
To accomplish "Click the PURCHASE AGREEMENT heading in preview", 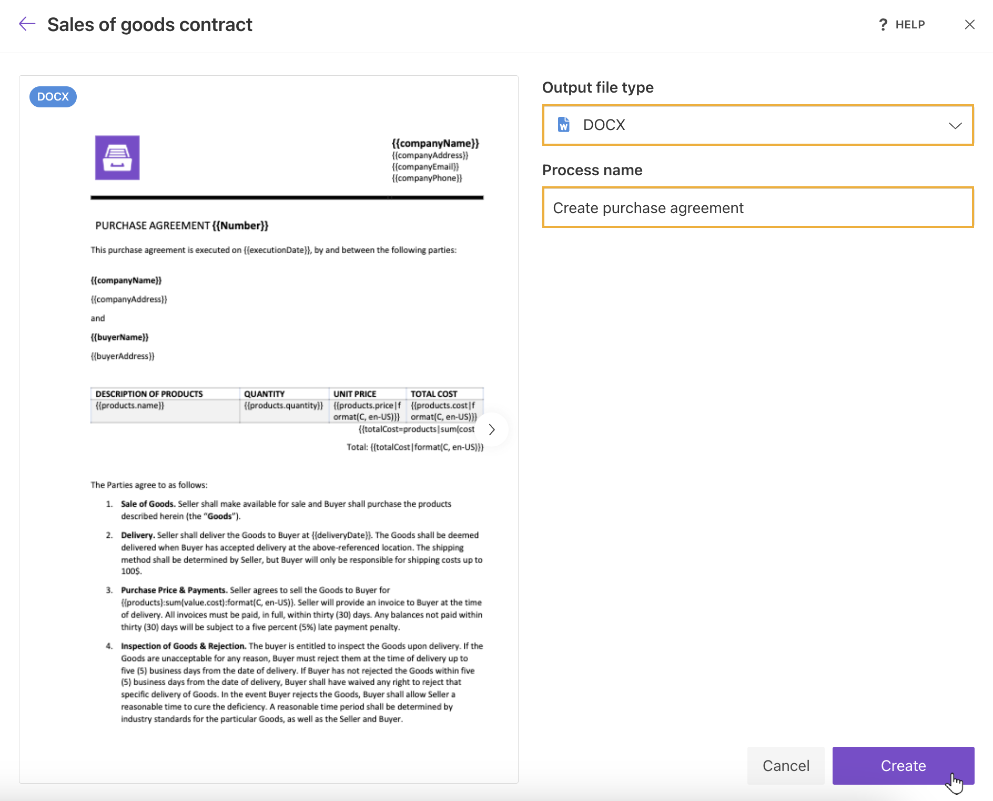I will [x=181, y=226].
